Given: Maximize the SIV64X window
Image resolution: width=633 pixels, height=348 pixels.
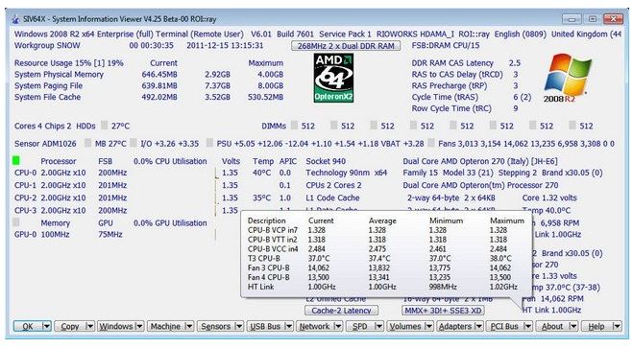Looking at the screenshot, I should [593, 19].
